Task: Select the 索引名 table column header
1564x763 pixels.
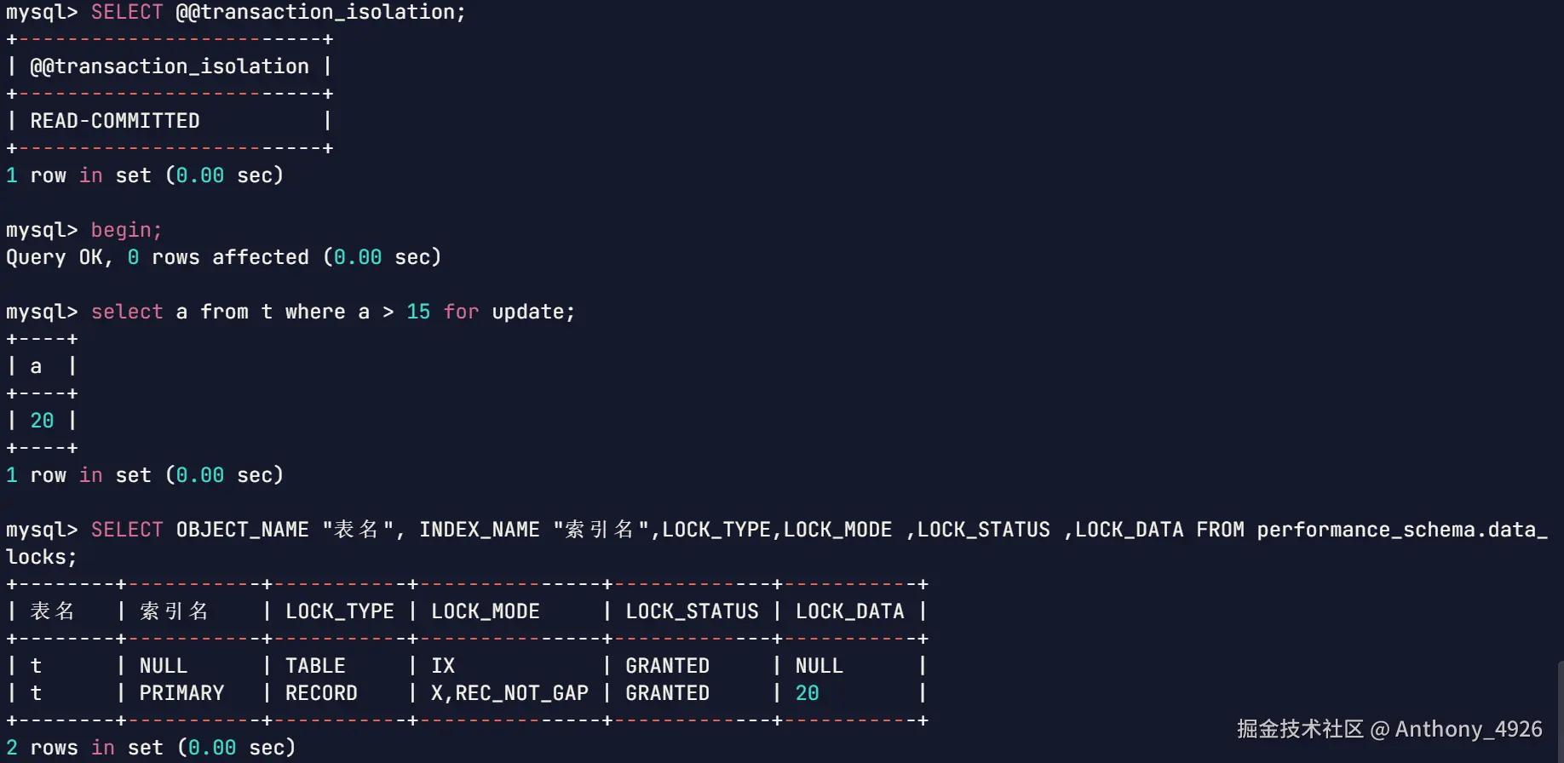Action: pos(174,611)
